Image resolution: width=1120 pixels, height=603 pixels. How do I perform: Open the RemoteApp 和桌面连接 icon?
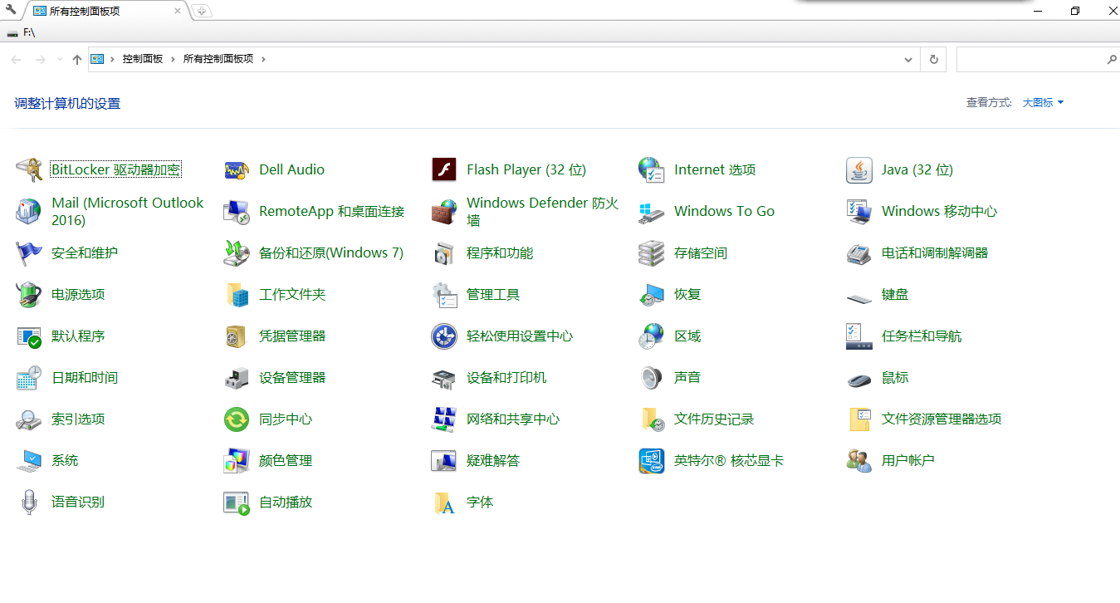237,212
